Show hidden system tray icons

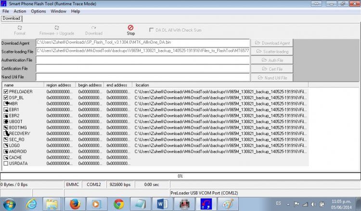pos(288,204)
